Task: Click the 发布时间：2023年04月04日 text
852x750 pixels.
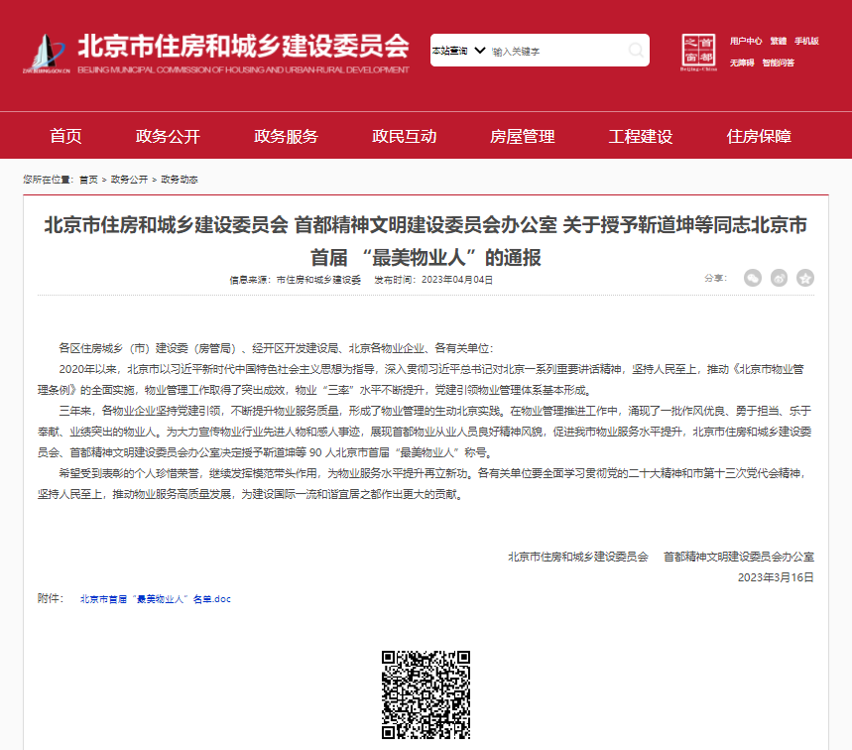Action: pyautogui.click(x=433, y=280)
